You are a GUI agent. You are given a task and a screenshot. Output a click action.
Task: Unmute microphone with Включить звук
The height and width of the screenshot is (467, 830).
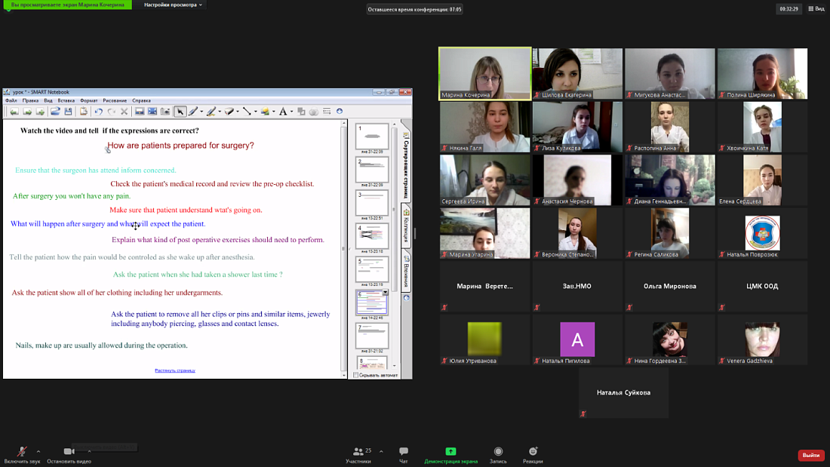point(22,452)
